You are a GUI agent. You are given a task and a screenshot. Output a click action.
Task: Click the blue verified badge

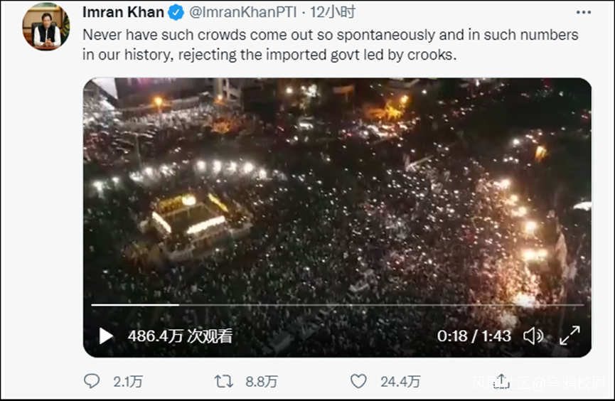click(176, 13)
